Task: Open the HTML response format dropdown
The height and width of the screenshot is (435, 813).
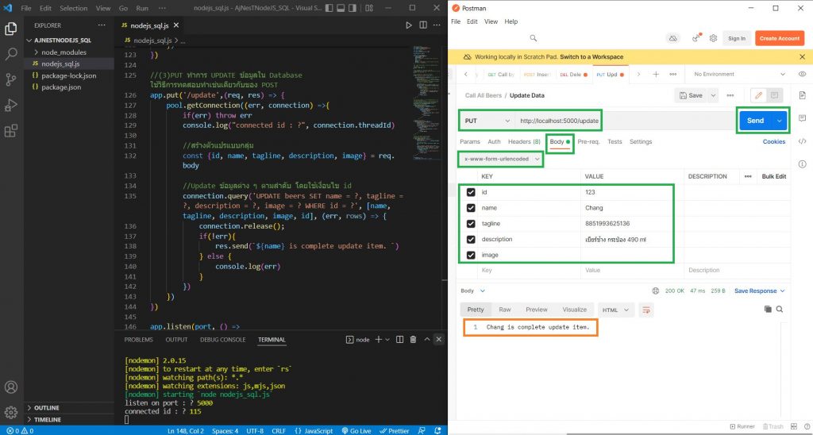Action: tap(616, 310)
